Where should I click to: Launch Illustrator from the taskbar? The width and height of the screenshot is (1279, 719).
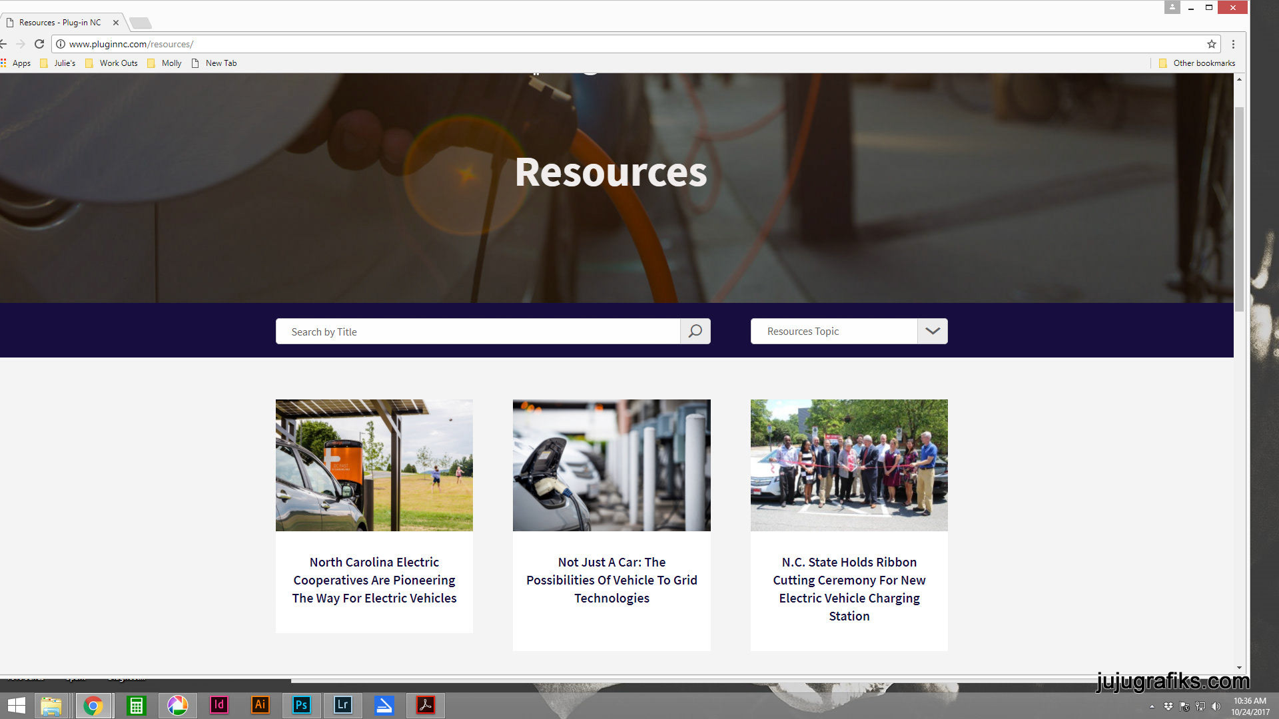[x=260, y=704]
